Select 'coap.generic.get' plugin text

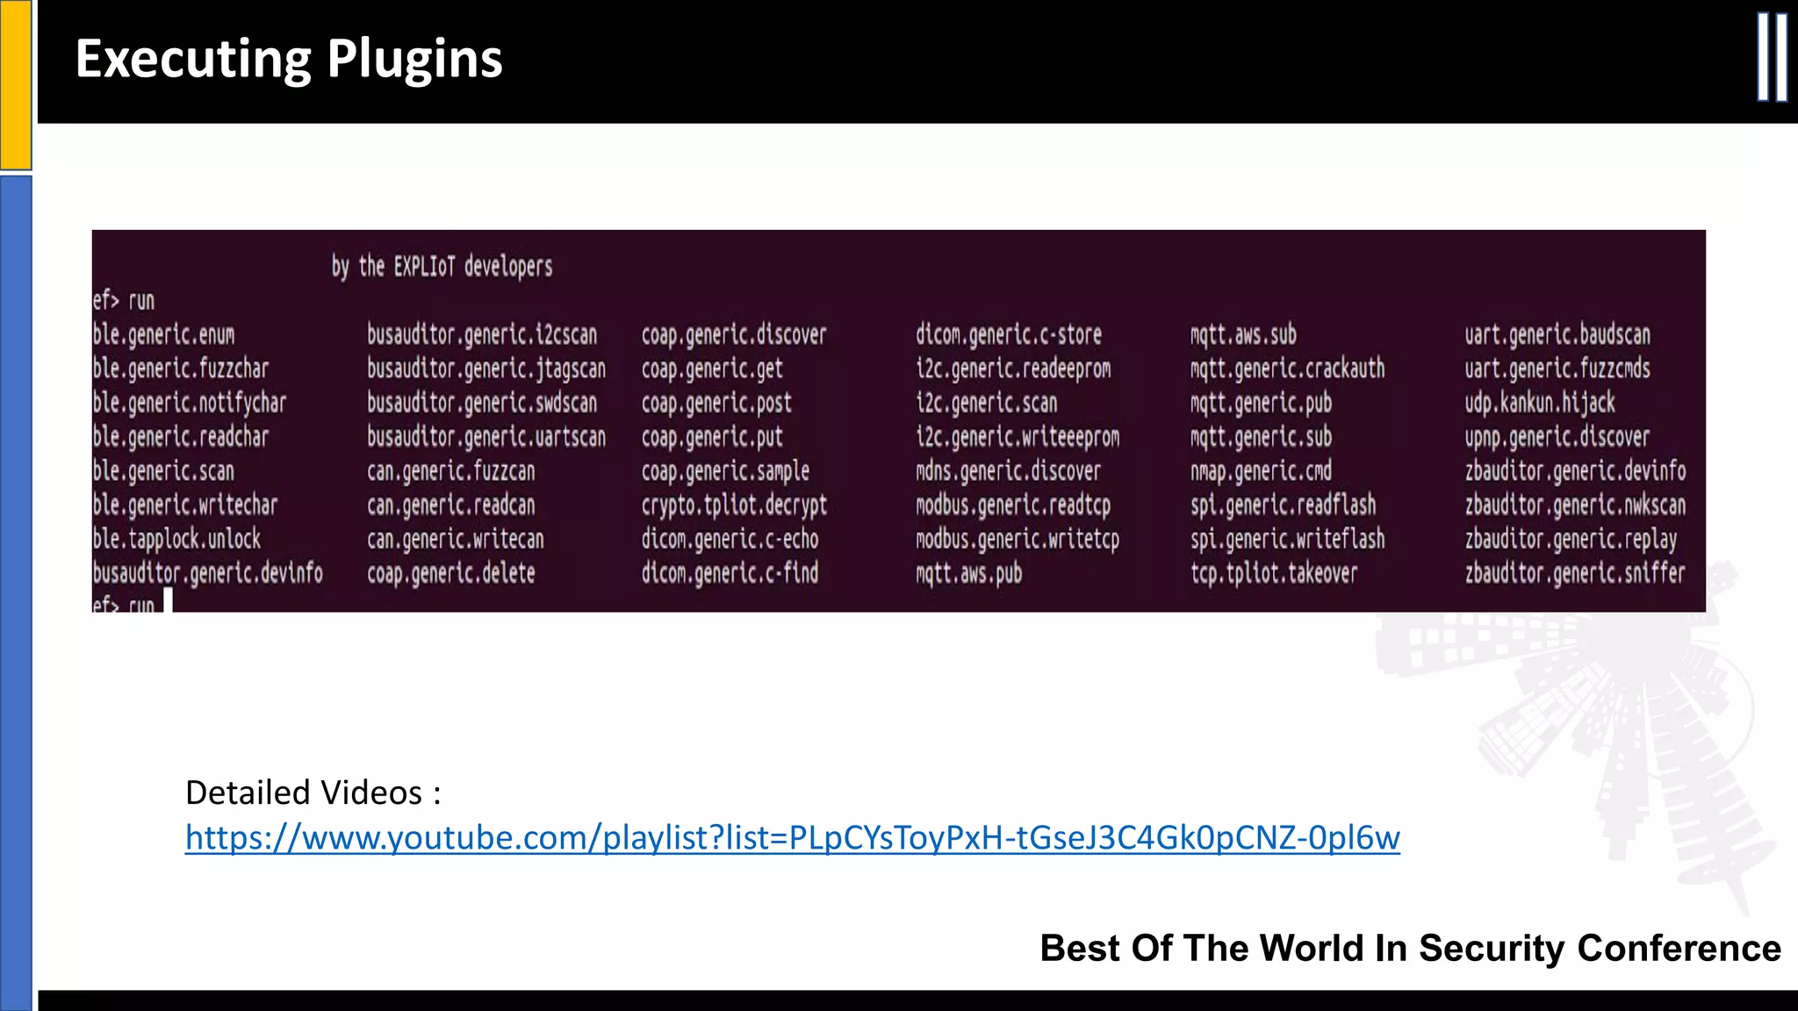click(x=712, y=369)
